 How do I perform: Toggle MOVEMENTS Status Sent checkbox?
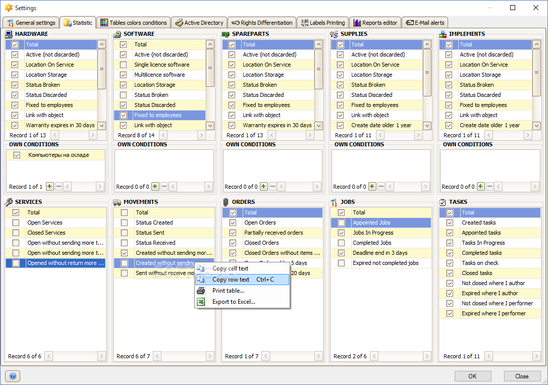(x=125, y=233)
